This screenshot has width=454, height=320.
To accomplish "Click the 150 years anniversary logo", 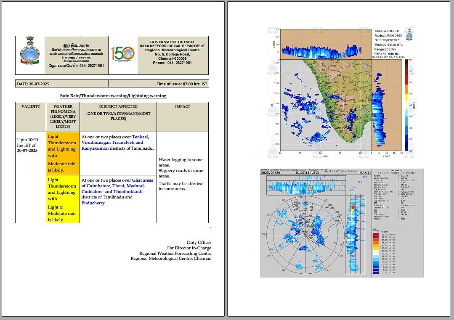I will tap(122, 54).
